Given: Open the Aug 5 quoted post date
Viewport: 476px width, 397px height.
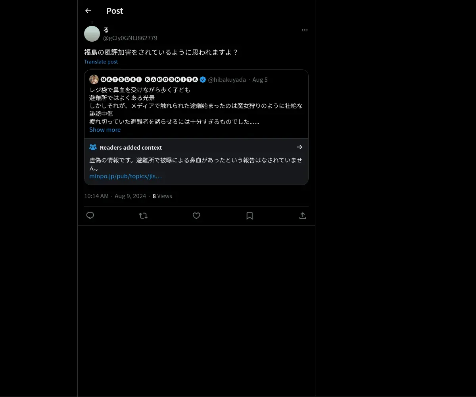Looking at the screenshot, I should click(x=260, y=79).
